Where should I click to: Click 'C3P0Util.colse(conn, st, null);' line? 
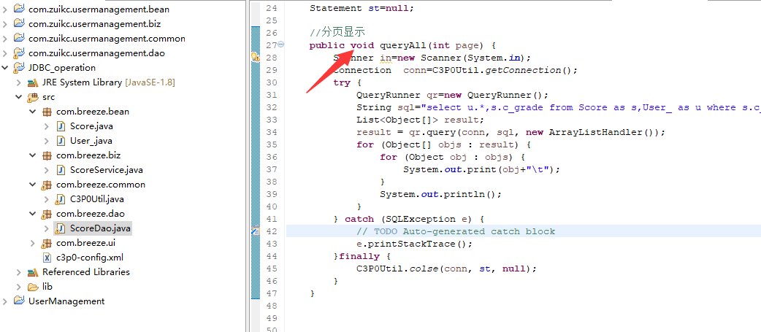pos(446,269)
